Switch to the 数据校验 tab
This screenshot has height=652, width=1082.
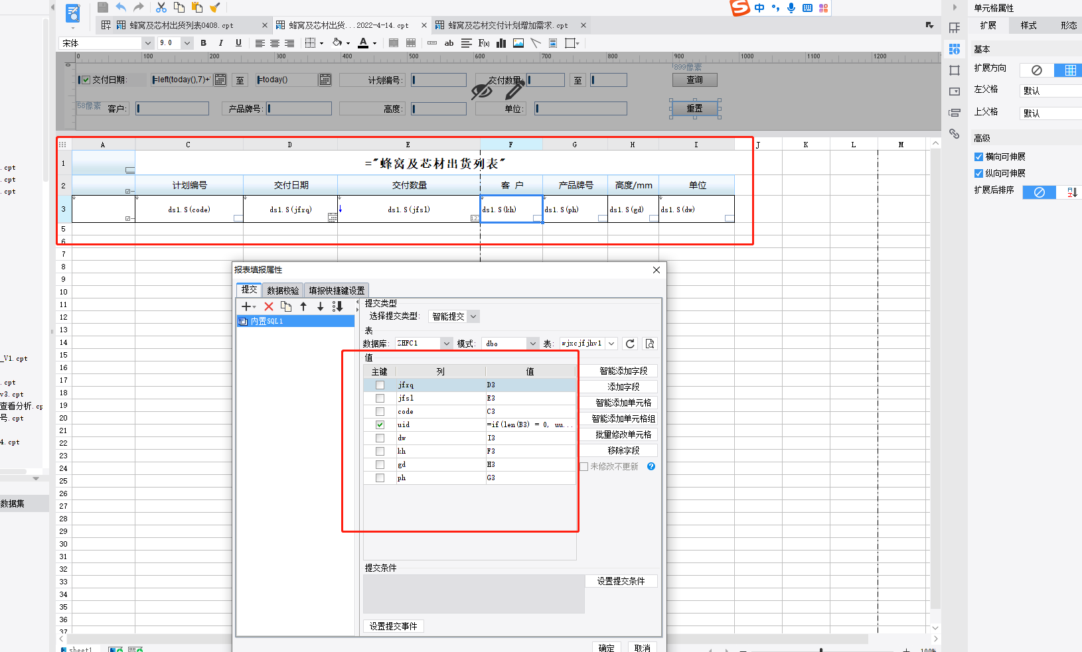tap(283, 291)
